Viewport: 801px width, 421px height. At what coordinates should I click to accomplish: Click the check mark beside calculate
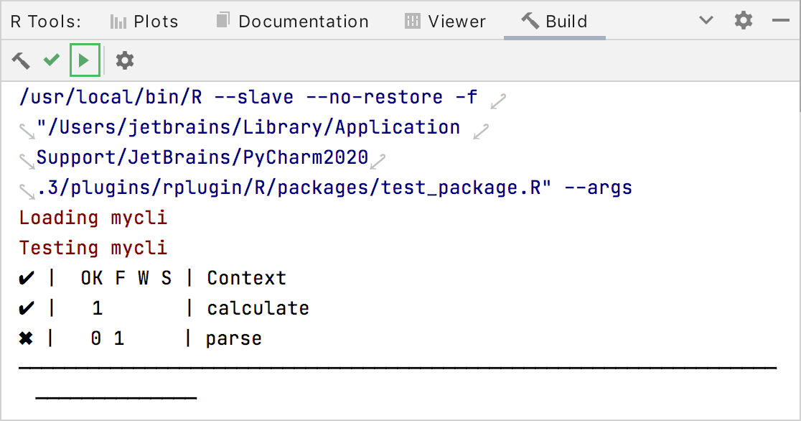(27, 308)
